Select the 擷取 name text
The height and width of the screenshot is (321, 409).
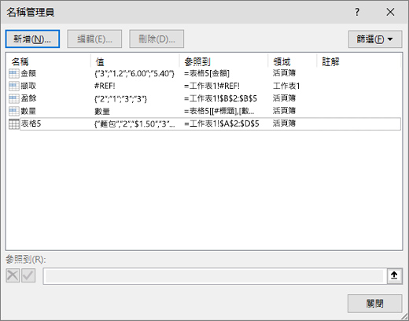[28, 86]
